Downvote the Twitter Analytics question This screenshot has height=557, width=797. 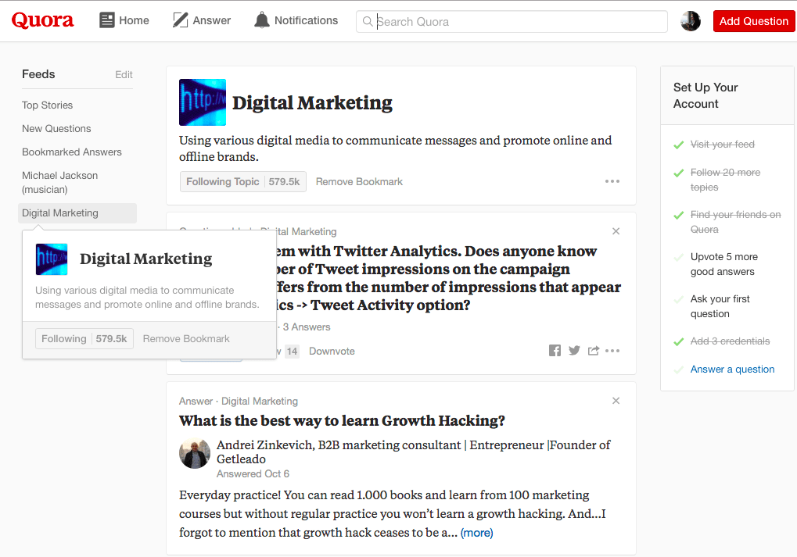tap(332, 351)
